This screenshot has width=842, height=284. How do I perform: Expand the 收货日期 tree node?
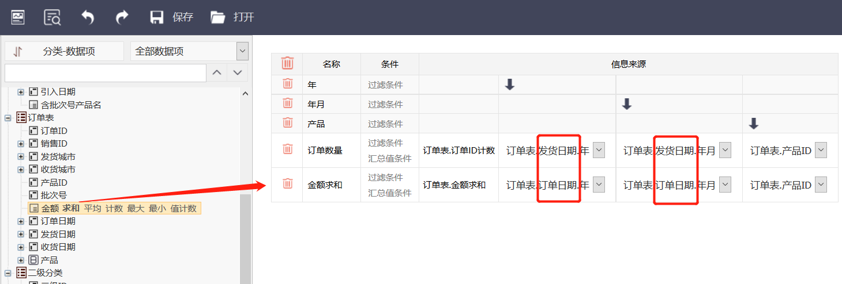pyautogui.click(x=21, y=247)
